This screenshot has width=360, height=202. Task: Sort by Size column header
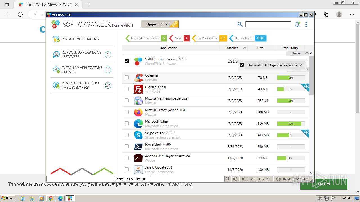(x=260, y=48)
